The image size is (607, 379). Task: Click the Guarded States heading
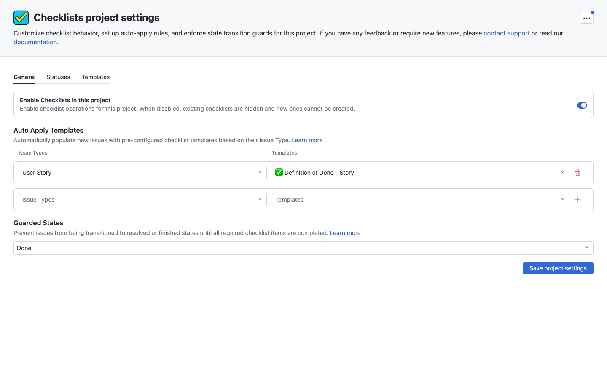tap(38, 223)
